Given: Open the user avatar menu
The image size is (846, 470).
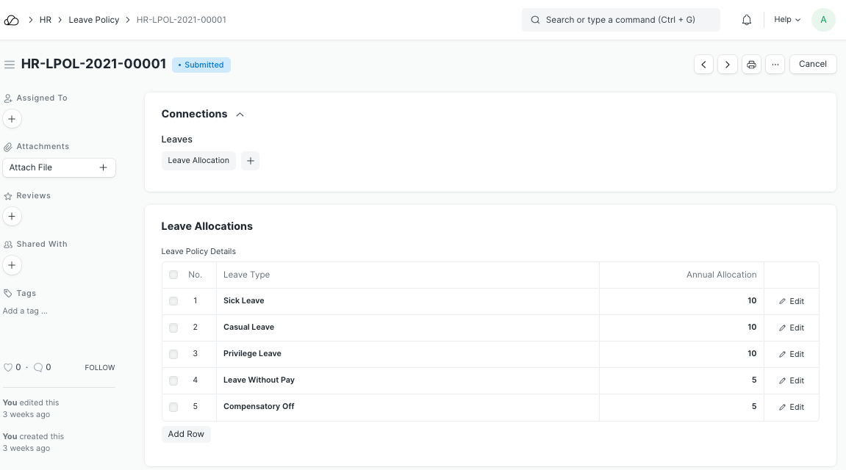Looking at the screenshot, I should [x=823, y=20].
